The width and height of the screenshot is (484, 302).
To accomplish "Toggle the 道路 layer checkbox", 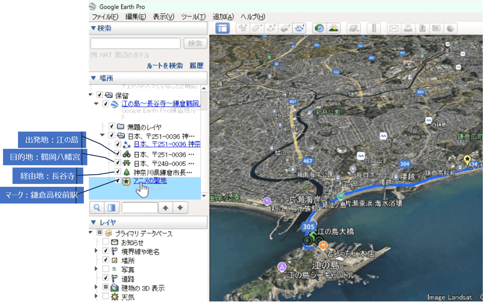I will coord(106,278).
